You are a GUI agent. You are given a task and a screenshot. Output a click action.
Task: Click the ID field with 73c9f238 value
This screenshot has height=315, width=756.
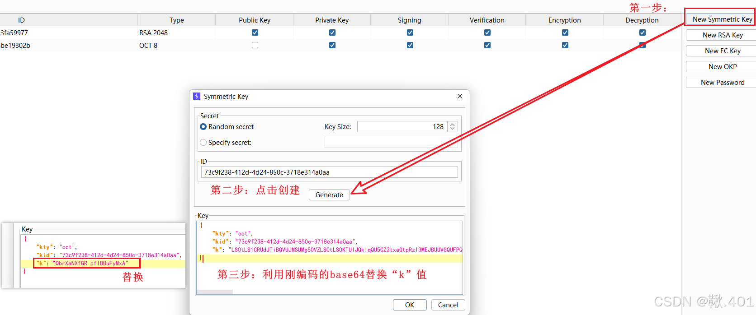(329, 172)
